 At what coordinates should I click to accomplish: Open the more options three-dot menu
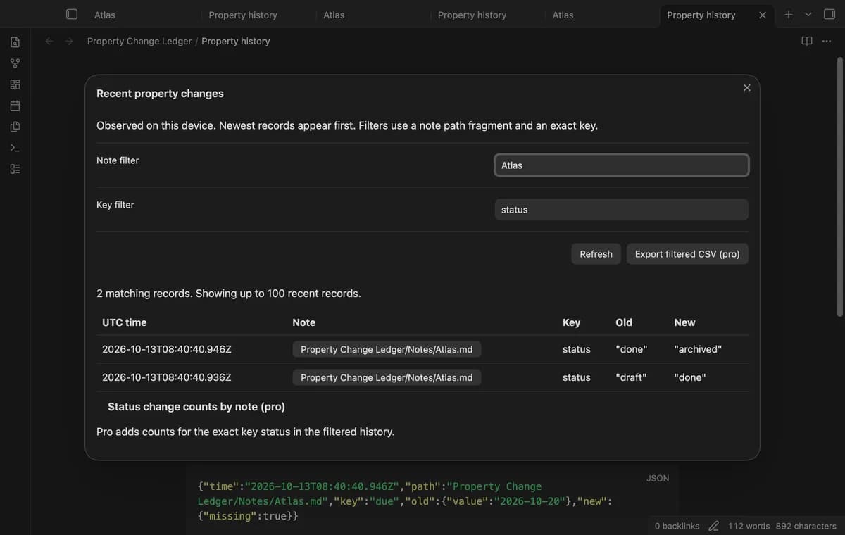tap(827, 41)
